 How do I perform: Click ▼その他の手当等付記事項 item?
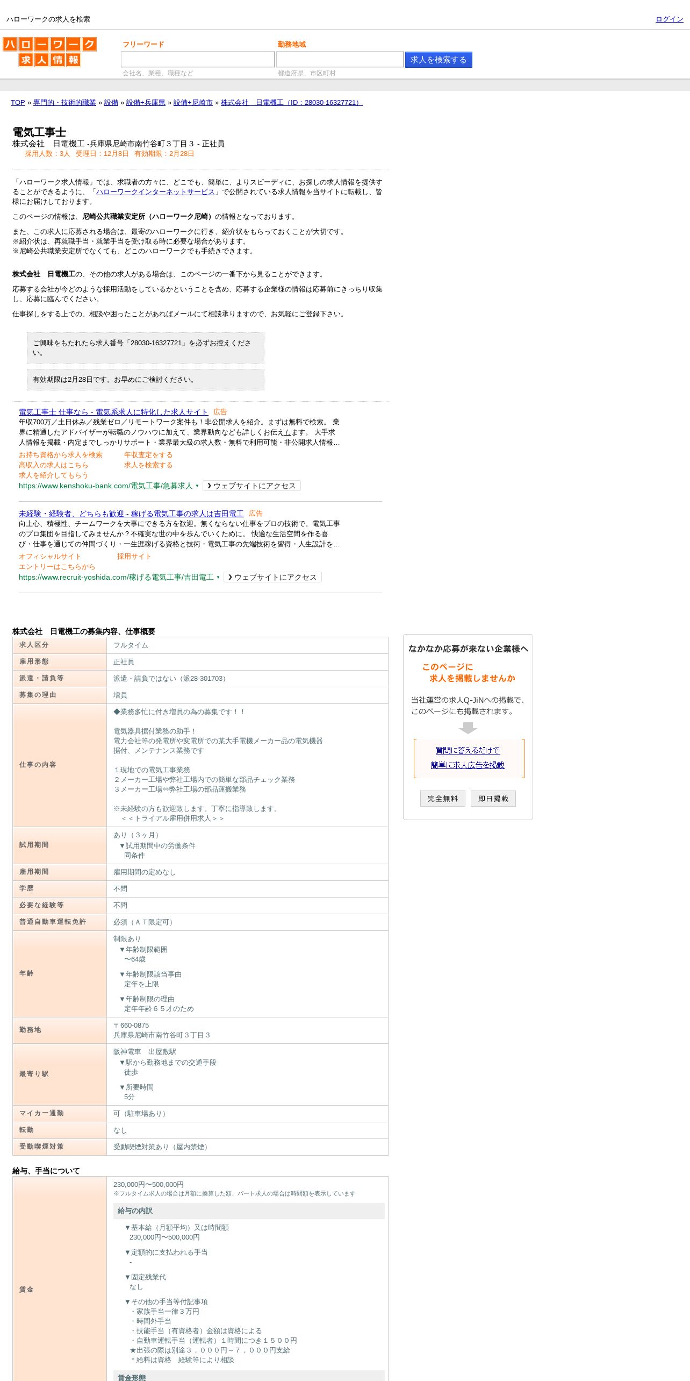166,1302
